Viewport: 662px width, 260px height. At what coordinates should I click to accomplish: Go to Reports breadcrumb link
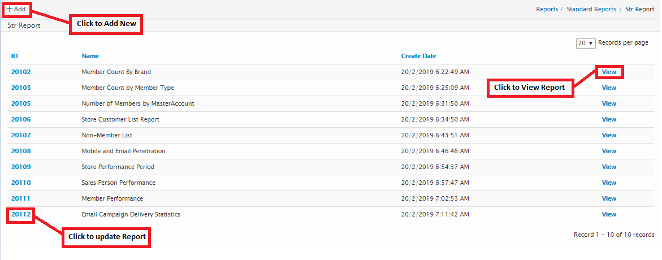[547, 9]
